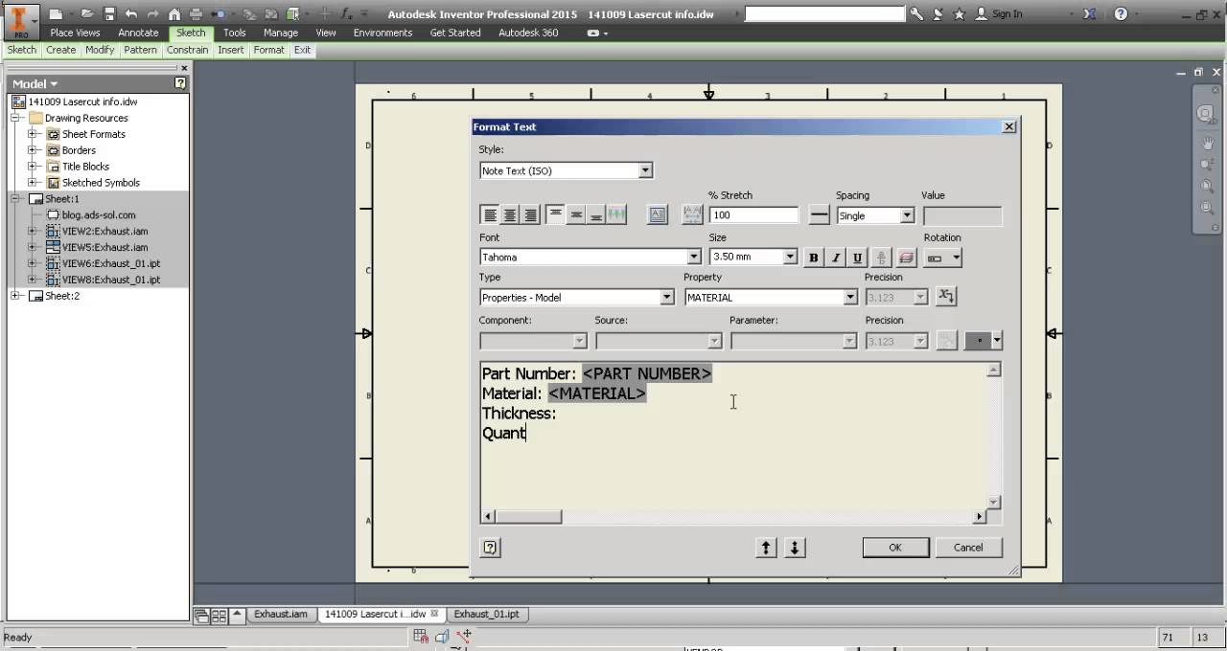This screenshot has height=651, width=1227.
Task: Open the text color swatch in Format Text
Action: [983, 340]
